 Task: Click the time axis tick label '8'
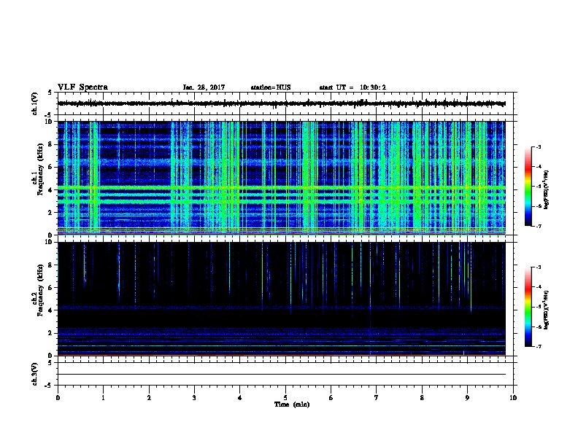coord(422,398)
